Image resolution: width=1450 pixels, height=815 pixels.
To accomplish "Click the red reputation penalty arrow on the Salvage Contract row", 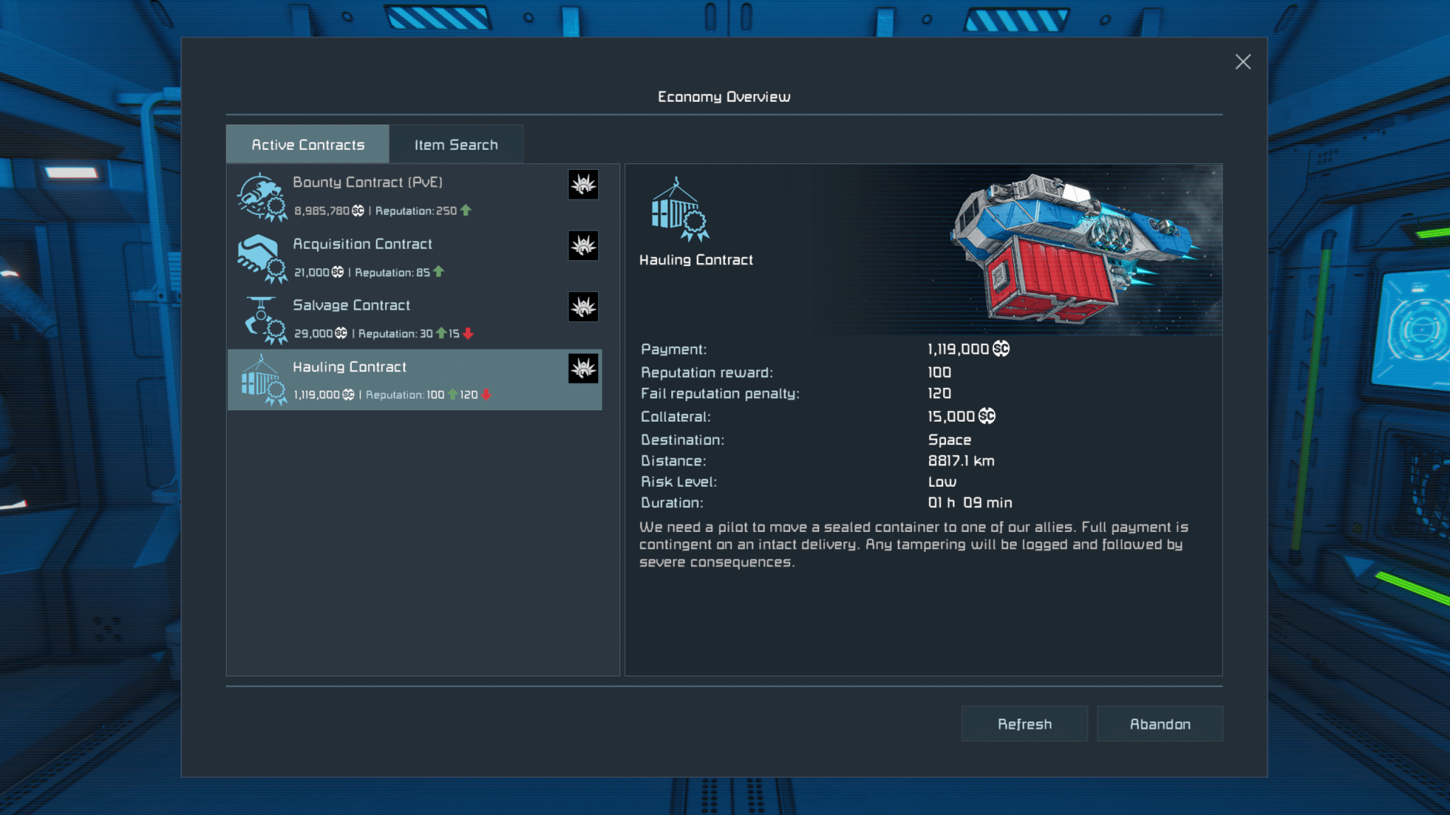I will pos(468,333).
